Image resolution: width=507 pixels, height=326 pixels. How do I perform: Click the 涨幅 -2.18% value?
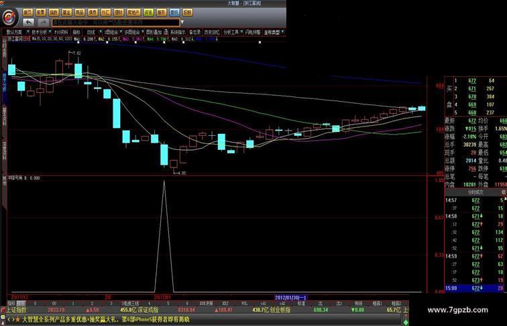[469, 137]
